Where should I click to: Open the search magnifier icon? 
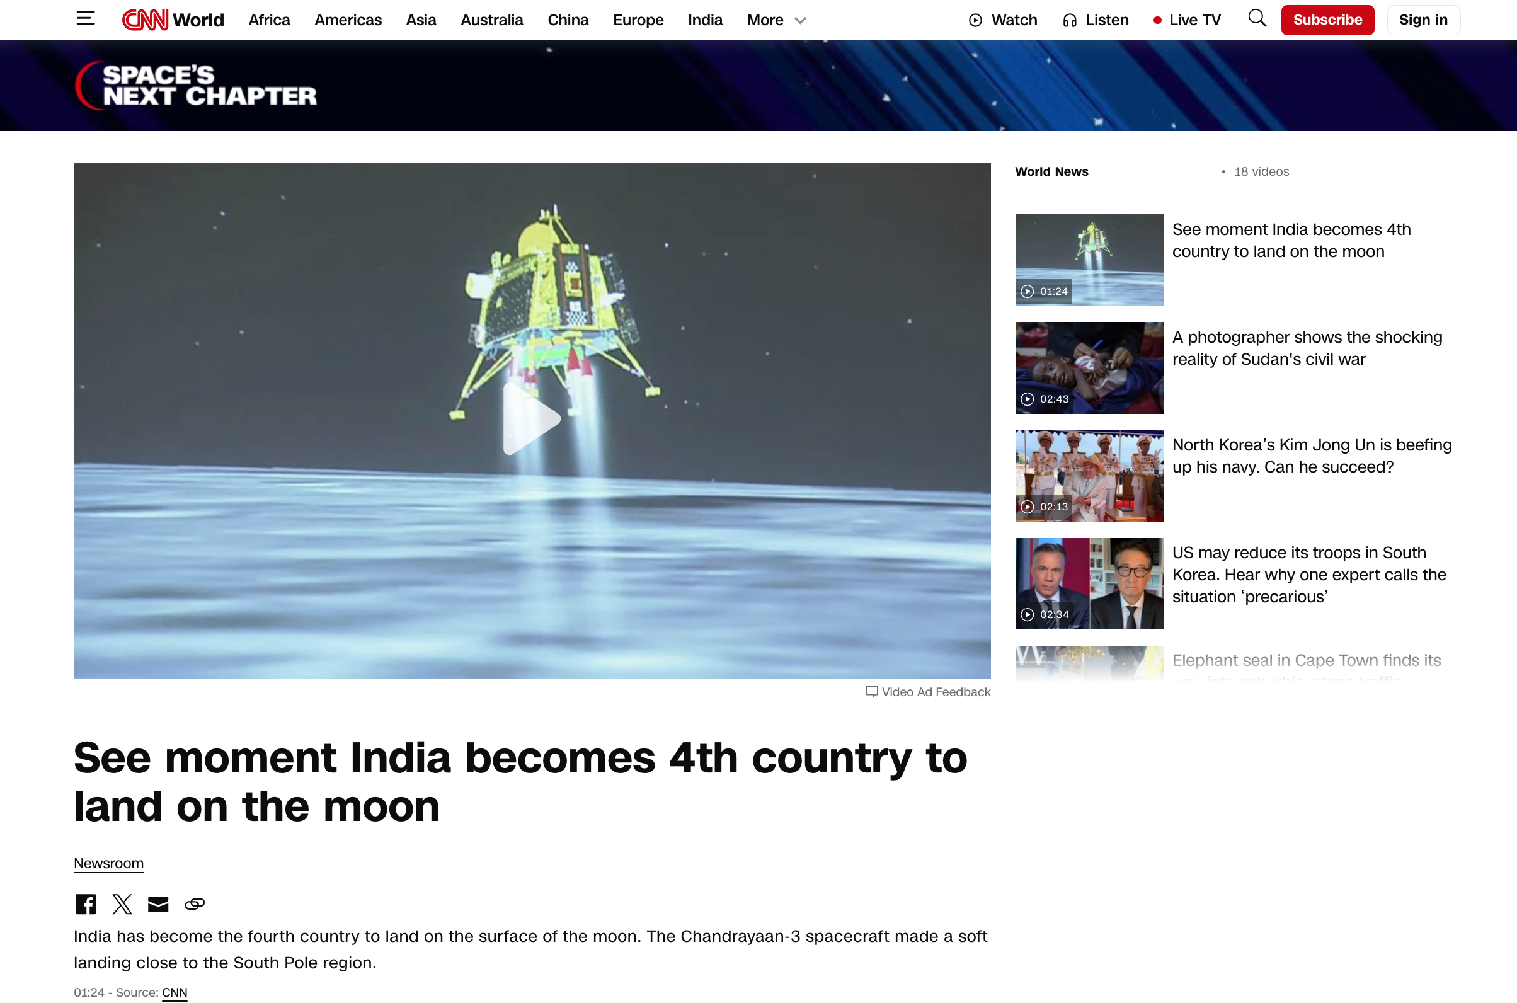(x=1257, y=18)
